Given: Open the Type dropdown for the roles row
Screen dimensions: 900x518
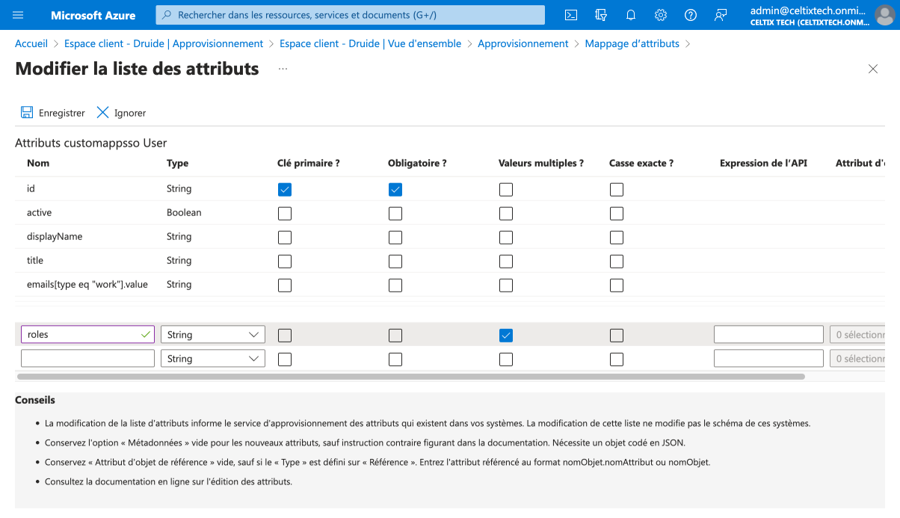Looking at the screenshot, I should [213, 335].
